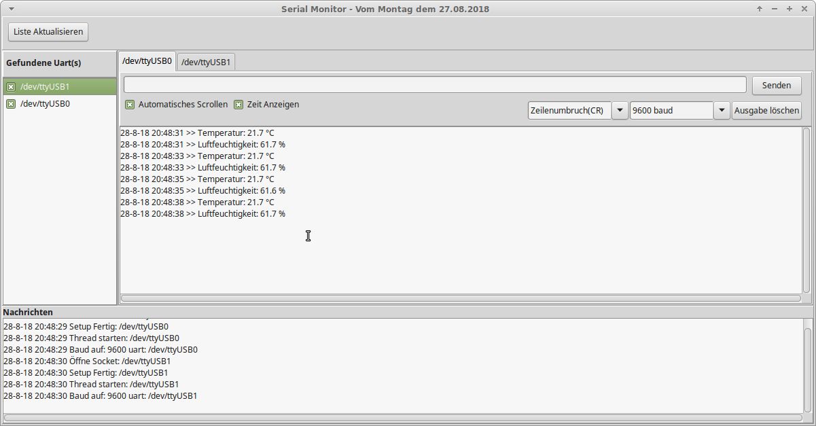Minimize the Serial Monitor window
The width and height of the screenshot is (816, 426).
click(775, 9)
